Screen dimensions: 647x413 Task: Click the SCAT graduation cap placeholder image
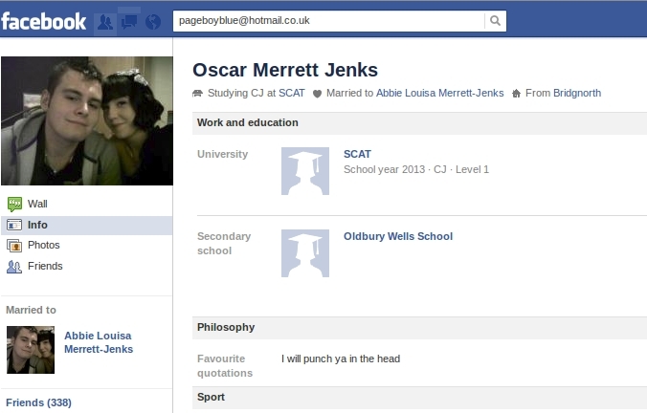click(305, 171)
